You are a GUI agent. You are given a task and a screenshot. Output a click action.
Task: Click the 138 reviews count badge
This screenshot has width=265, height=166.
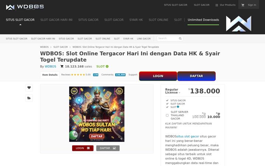96,75
